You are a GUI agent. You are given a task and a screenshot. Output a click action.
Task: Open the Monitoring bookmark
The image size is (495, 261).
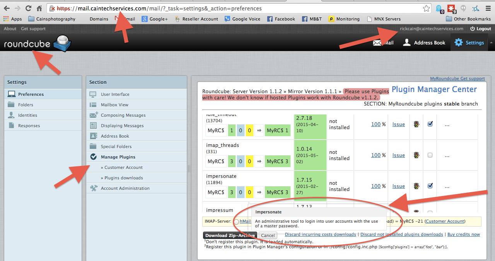point(344,19)
